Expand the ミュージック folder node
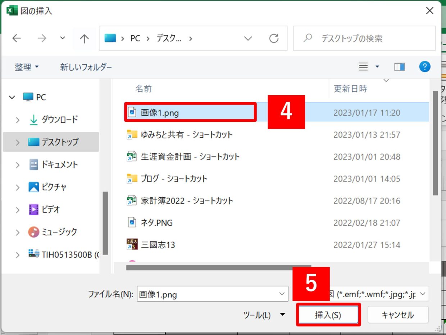The height and width of the screenshot is (335, 446). pos(17,232)
